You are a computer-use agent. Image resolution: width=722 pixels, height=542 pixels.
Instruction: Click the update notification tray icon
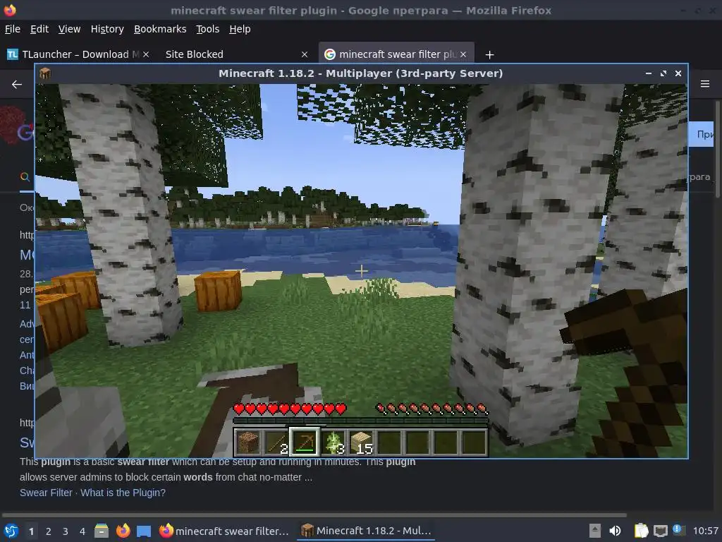pyautogui.click(x=678, y=530)
